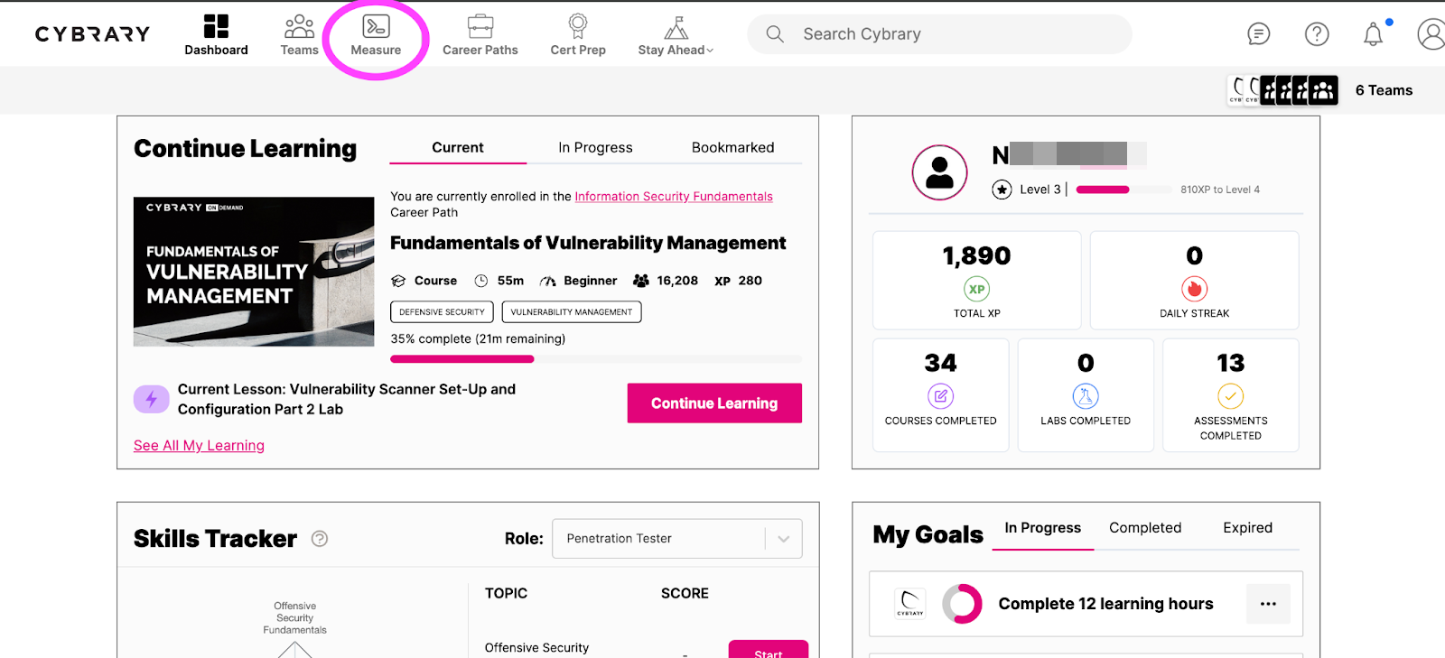The width and height of the screenshot is (1445, 658).
Task: Click Start for Offensive Security
Action: click(x=769, y=650)
